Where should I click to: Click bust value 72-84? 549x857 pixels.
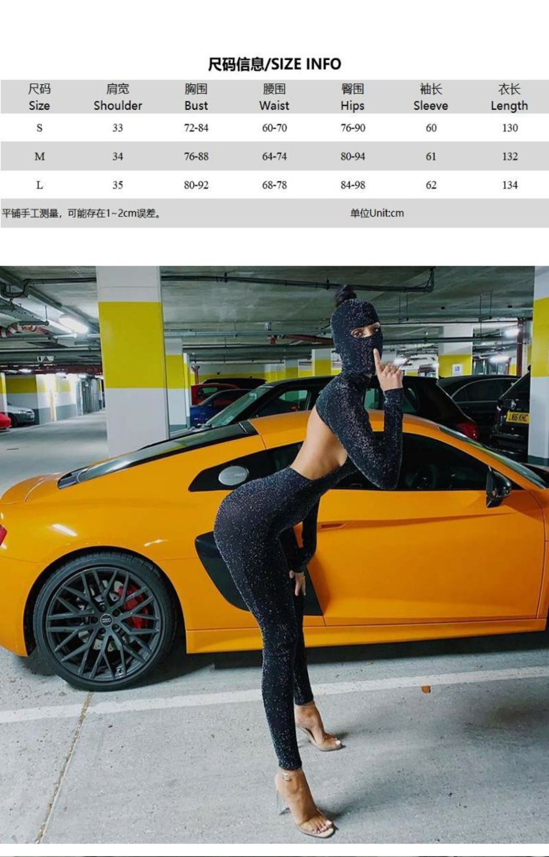click(x=196, y=128)
